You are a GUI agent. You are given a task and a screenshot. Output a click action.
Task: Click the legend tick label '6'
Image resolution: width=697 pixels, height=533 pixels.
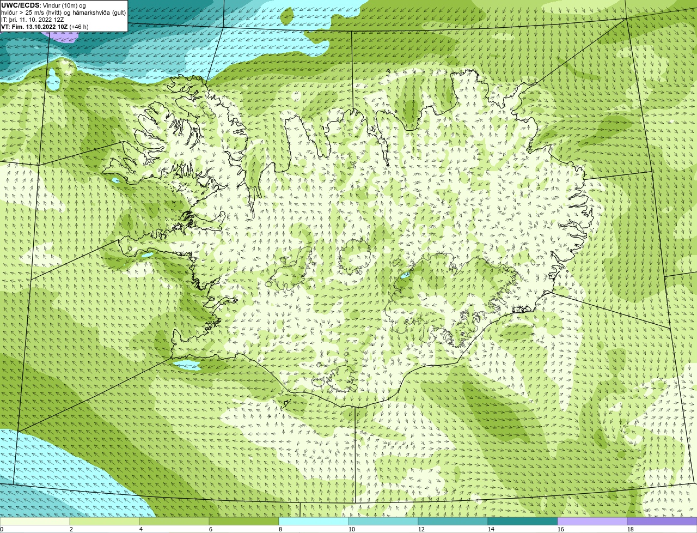coord(211,529)
